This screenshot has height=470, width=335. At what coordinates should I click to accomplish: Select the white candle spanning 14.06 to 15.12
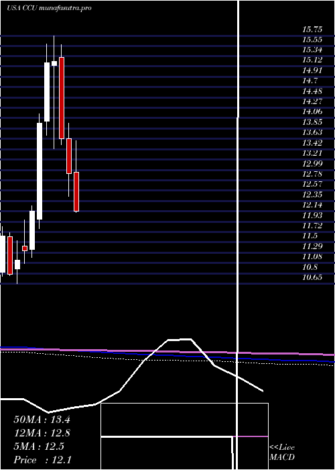click(x=47, y=92)
